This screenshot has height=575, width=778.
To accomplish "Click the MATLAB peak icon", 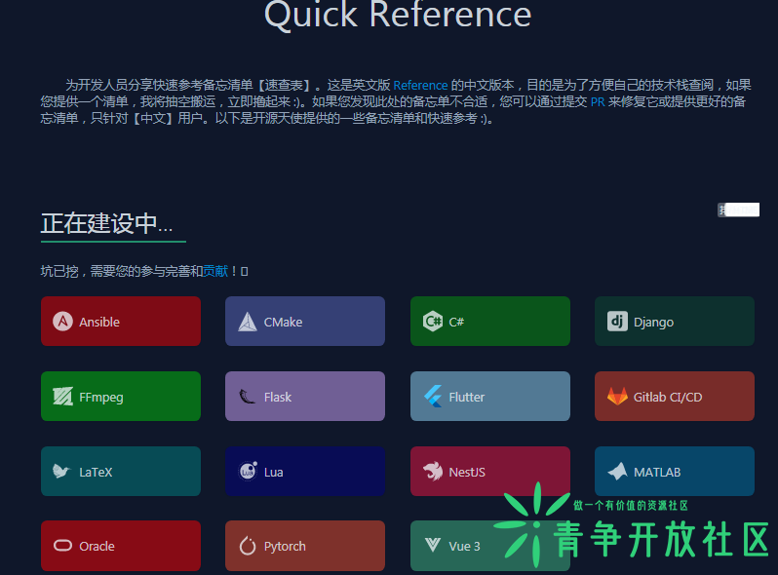I will [x=617, y=472].
